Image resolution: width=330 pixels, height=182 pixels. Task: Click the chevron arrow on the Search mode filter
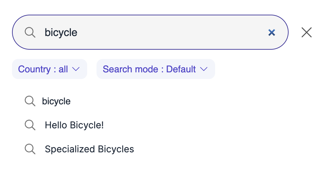[x=204, y=69]
